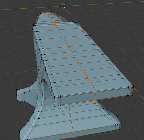Image resolution: width=144 pixels, height=140 pixels.
Task: Select black vertex right of the horn tip
Action: tap(51, 11)
